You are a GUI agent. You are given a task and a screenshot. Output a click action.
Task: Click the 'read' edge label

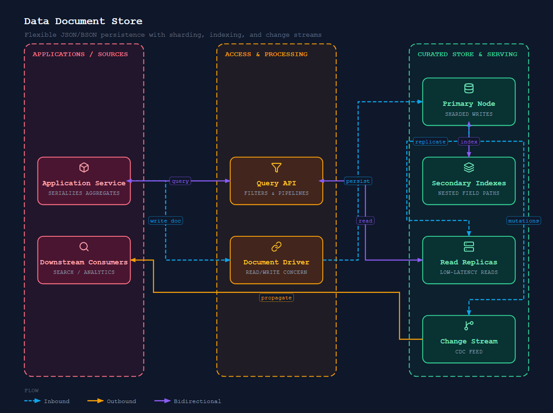click(365, 221)
